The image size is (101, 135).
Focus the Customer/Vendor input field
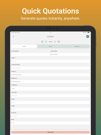pos(50,68)
